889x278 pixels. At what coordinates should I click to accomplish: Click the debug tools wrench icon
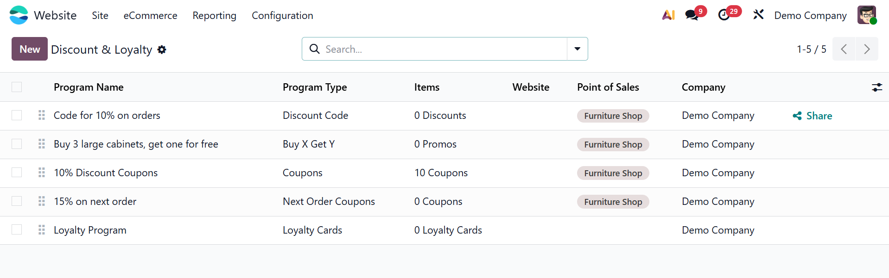point(758,15)
